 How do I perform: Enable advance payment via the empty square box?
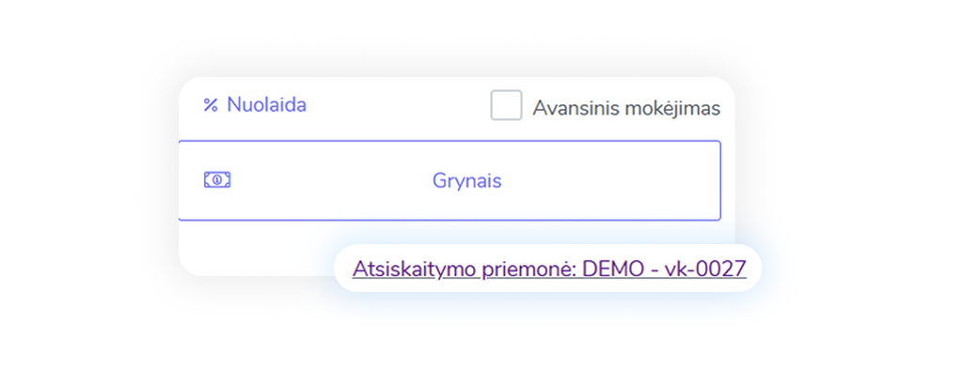pyautogui.click(x=506, y=105)
